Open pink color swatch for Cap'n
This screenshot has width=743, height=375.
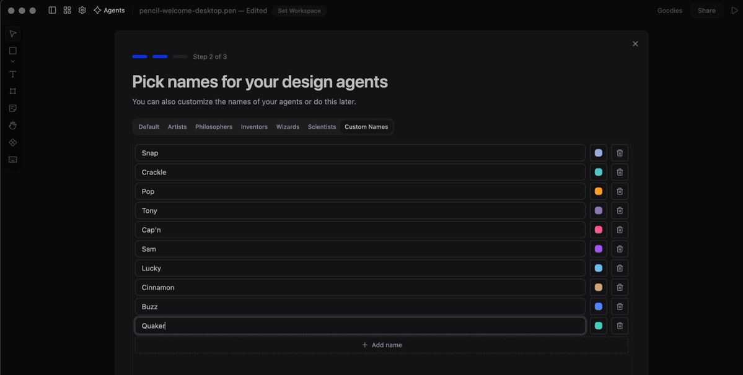[599, 230]
